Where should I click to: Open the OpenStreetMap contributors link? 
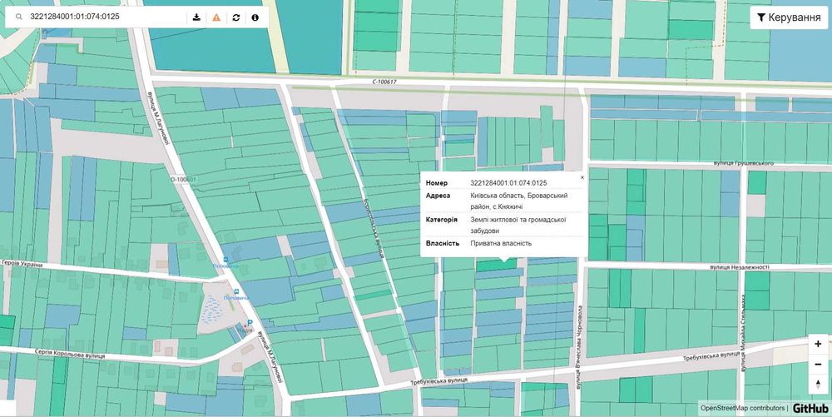(742, 408)
